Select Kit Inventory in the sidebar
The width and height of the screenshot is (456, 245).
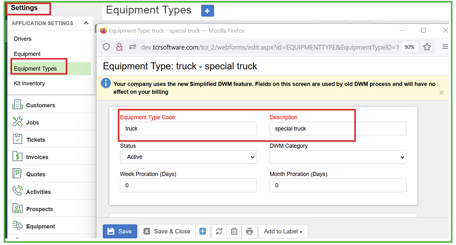(x=29, y=83)
